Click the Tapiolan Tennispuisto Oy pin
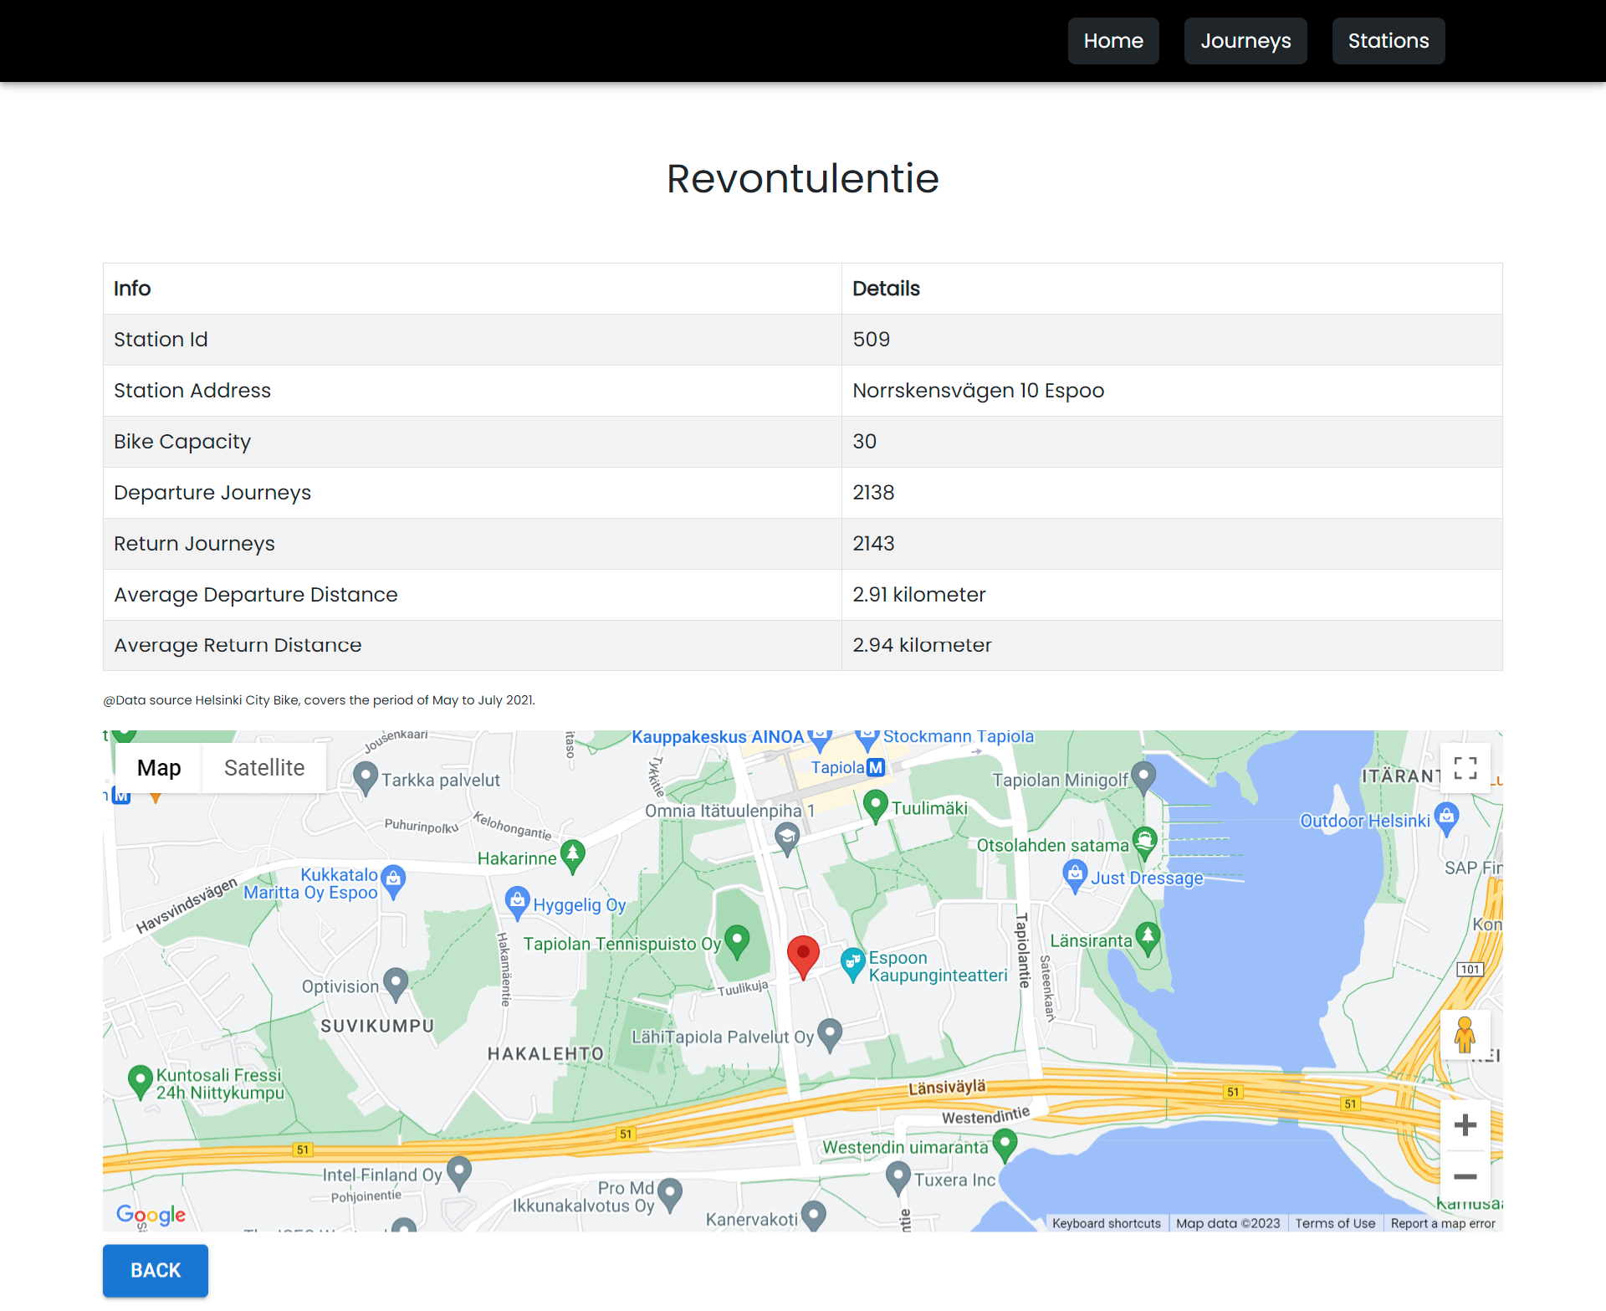Viewport: 1606px width, 1311px height. coord(737,940)
